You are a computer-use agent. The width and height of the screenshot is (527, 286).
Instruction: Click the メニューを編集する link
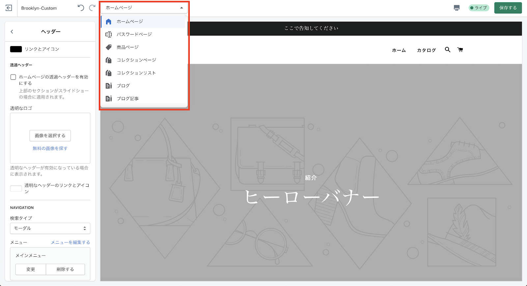click(x=70, y=242)
